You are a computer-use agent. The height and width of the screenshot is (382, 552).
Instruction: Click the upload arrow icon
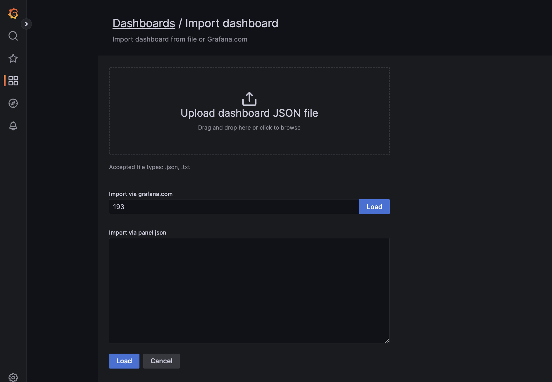pos(249,99)
